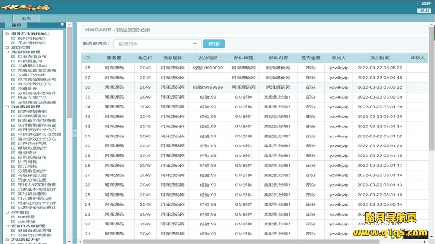Image resolution: width=435 pixels, height=244 pixels.
Task: Click the icon beside 钻石消耗
Action: (x=13, y=162)
